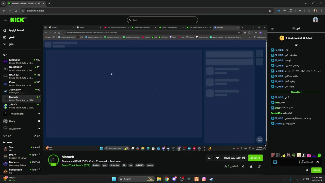Pick the green blob emote in the emote bar
The height and width of the screenshot is (183, 325).
point(319,155)
